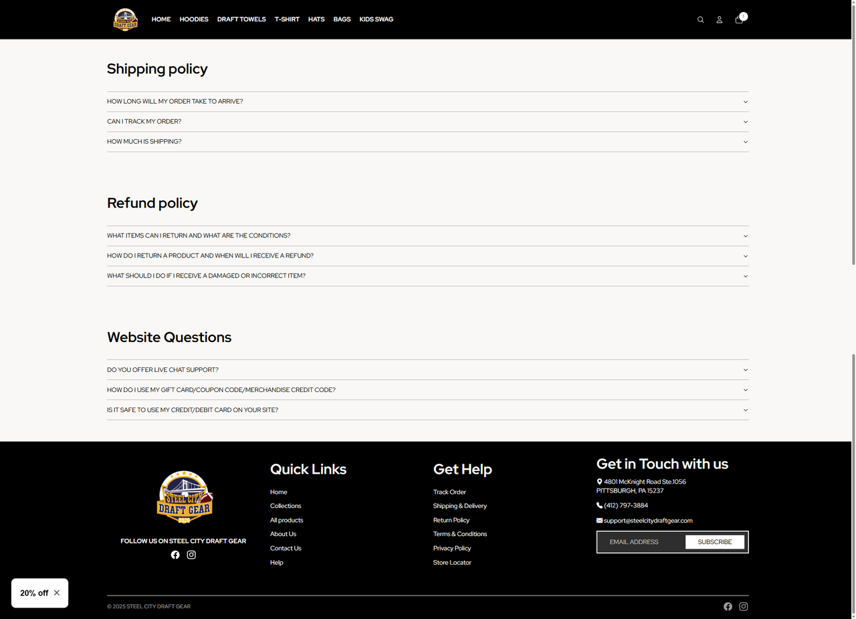
Task: Expand 'Do you offer live chat support?'
Action: (x=427, y=369)
